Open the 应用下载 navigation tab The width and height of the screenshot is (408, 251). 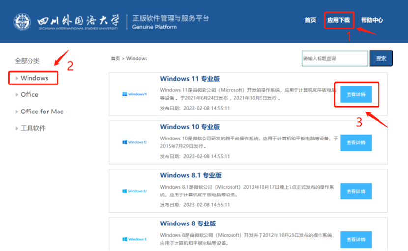click(x=339, y=20)
